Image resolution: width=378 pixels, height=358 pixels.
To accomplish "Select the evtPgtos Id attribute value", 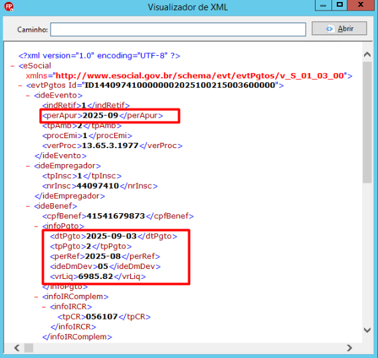I will [x=180, y=85].
